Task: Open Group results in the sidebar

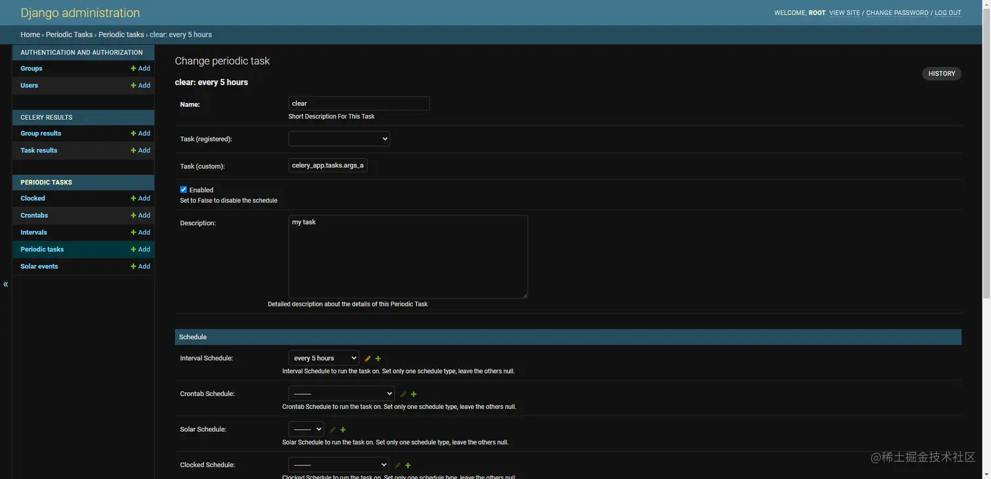Action: click(41, 133)
